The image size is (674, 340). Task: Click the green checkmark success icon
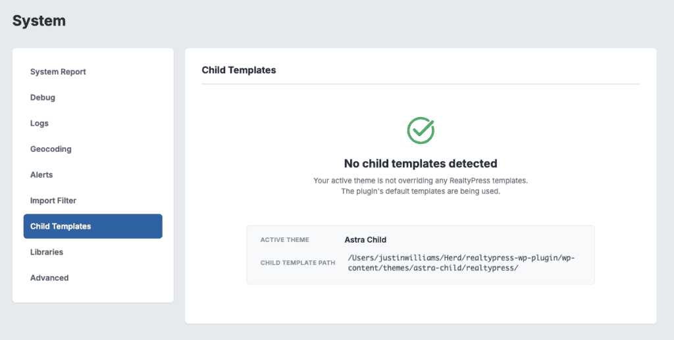point(421,130)
